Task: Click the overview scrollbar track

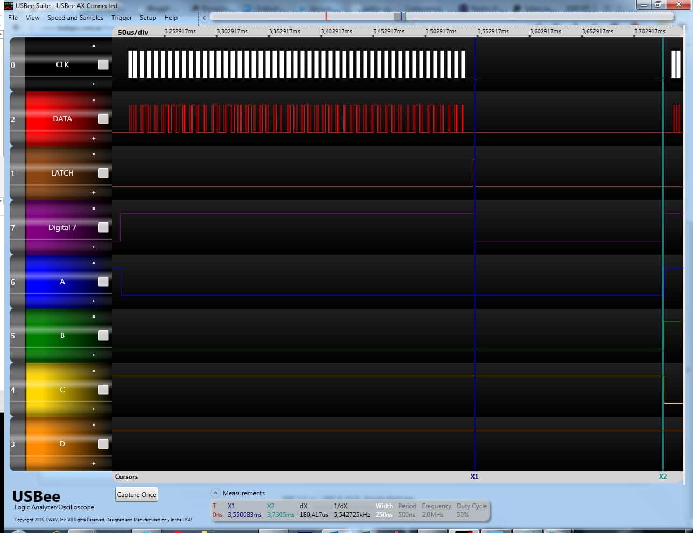Action: pos(441,17)
